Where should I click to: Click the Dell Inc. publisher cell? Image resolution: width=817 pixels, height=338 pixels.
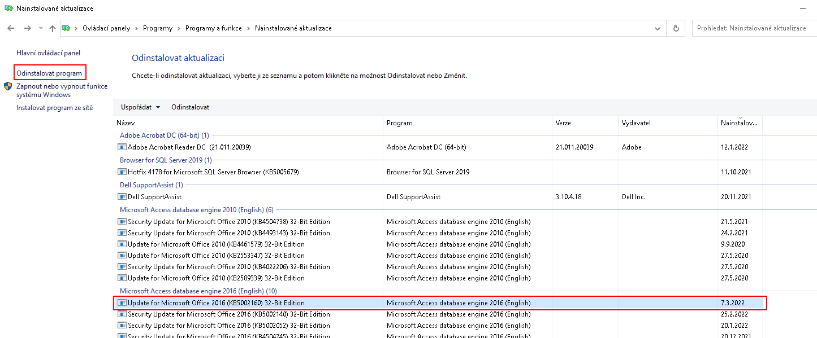[x=633, y=197]
